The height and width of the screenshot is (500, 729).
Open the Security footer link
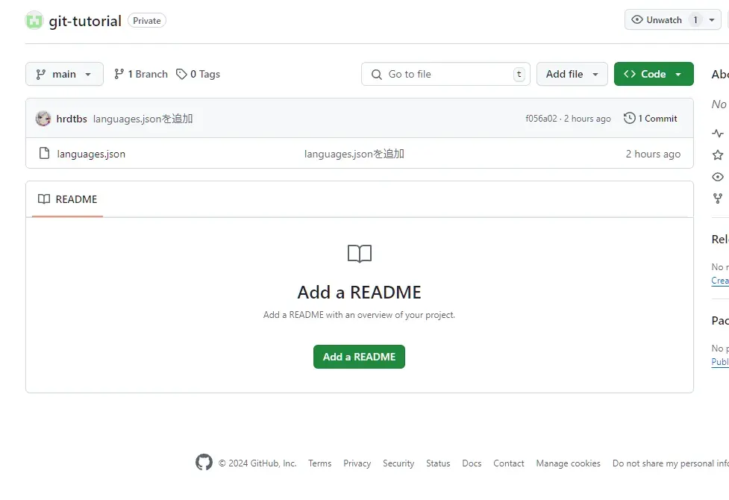(x=398, y=463)
